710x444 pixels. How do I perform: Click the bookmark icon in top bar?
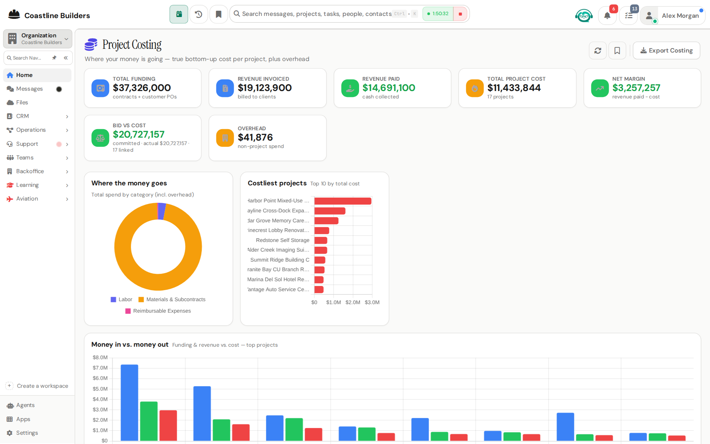tap(219, 14)
